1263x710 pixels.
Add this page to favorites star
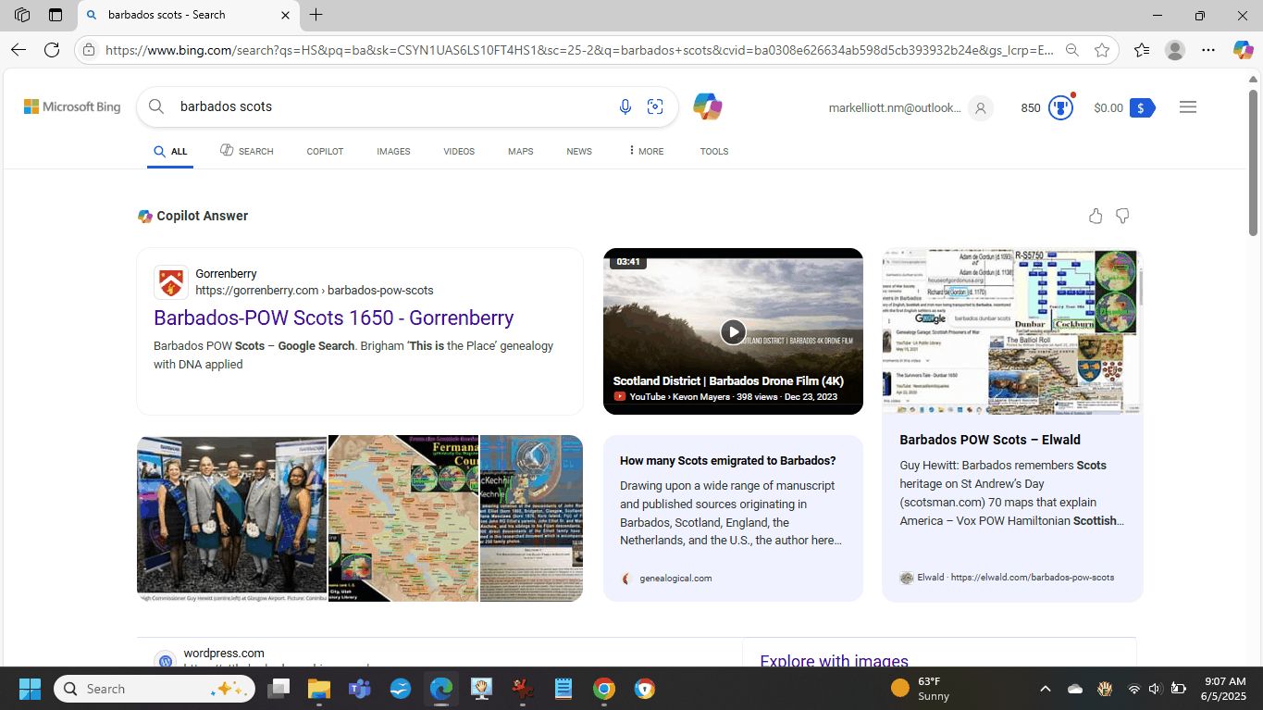coord(1101,50)
